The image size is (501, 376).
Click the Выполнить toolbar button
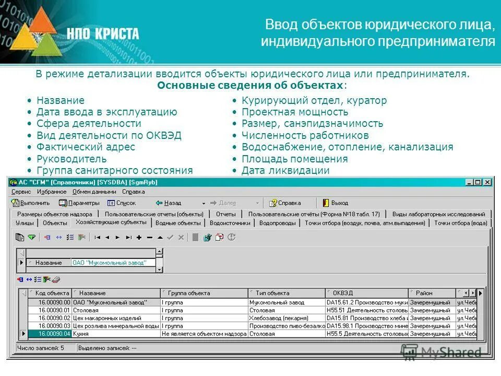pos(31,203)
